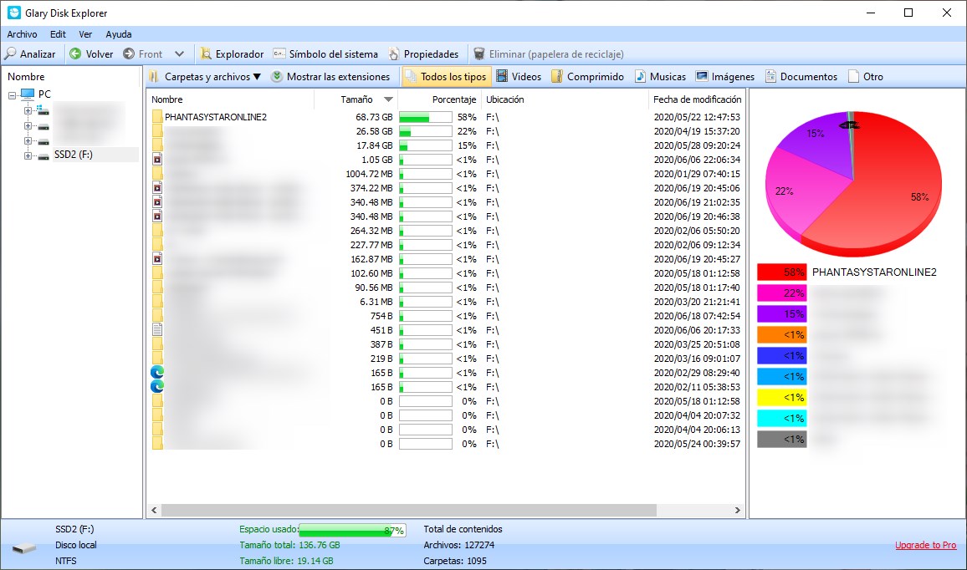The image size is (967, 570).
Task: Click the Tamaño sort descending arrow
Action: 388,99
